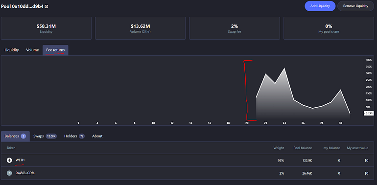Switch to the Volume chart tab
This screenshot has height=185, width=377.
point(32,50)
